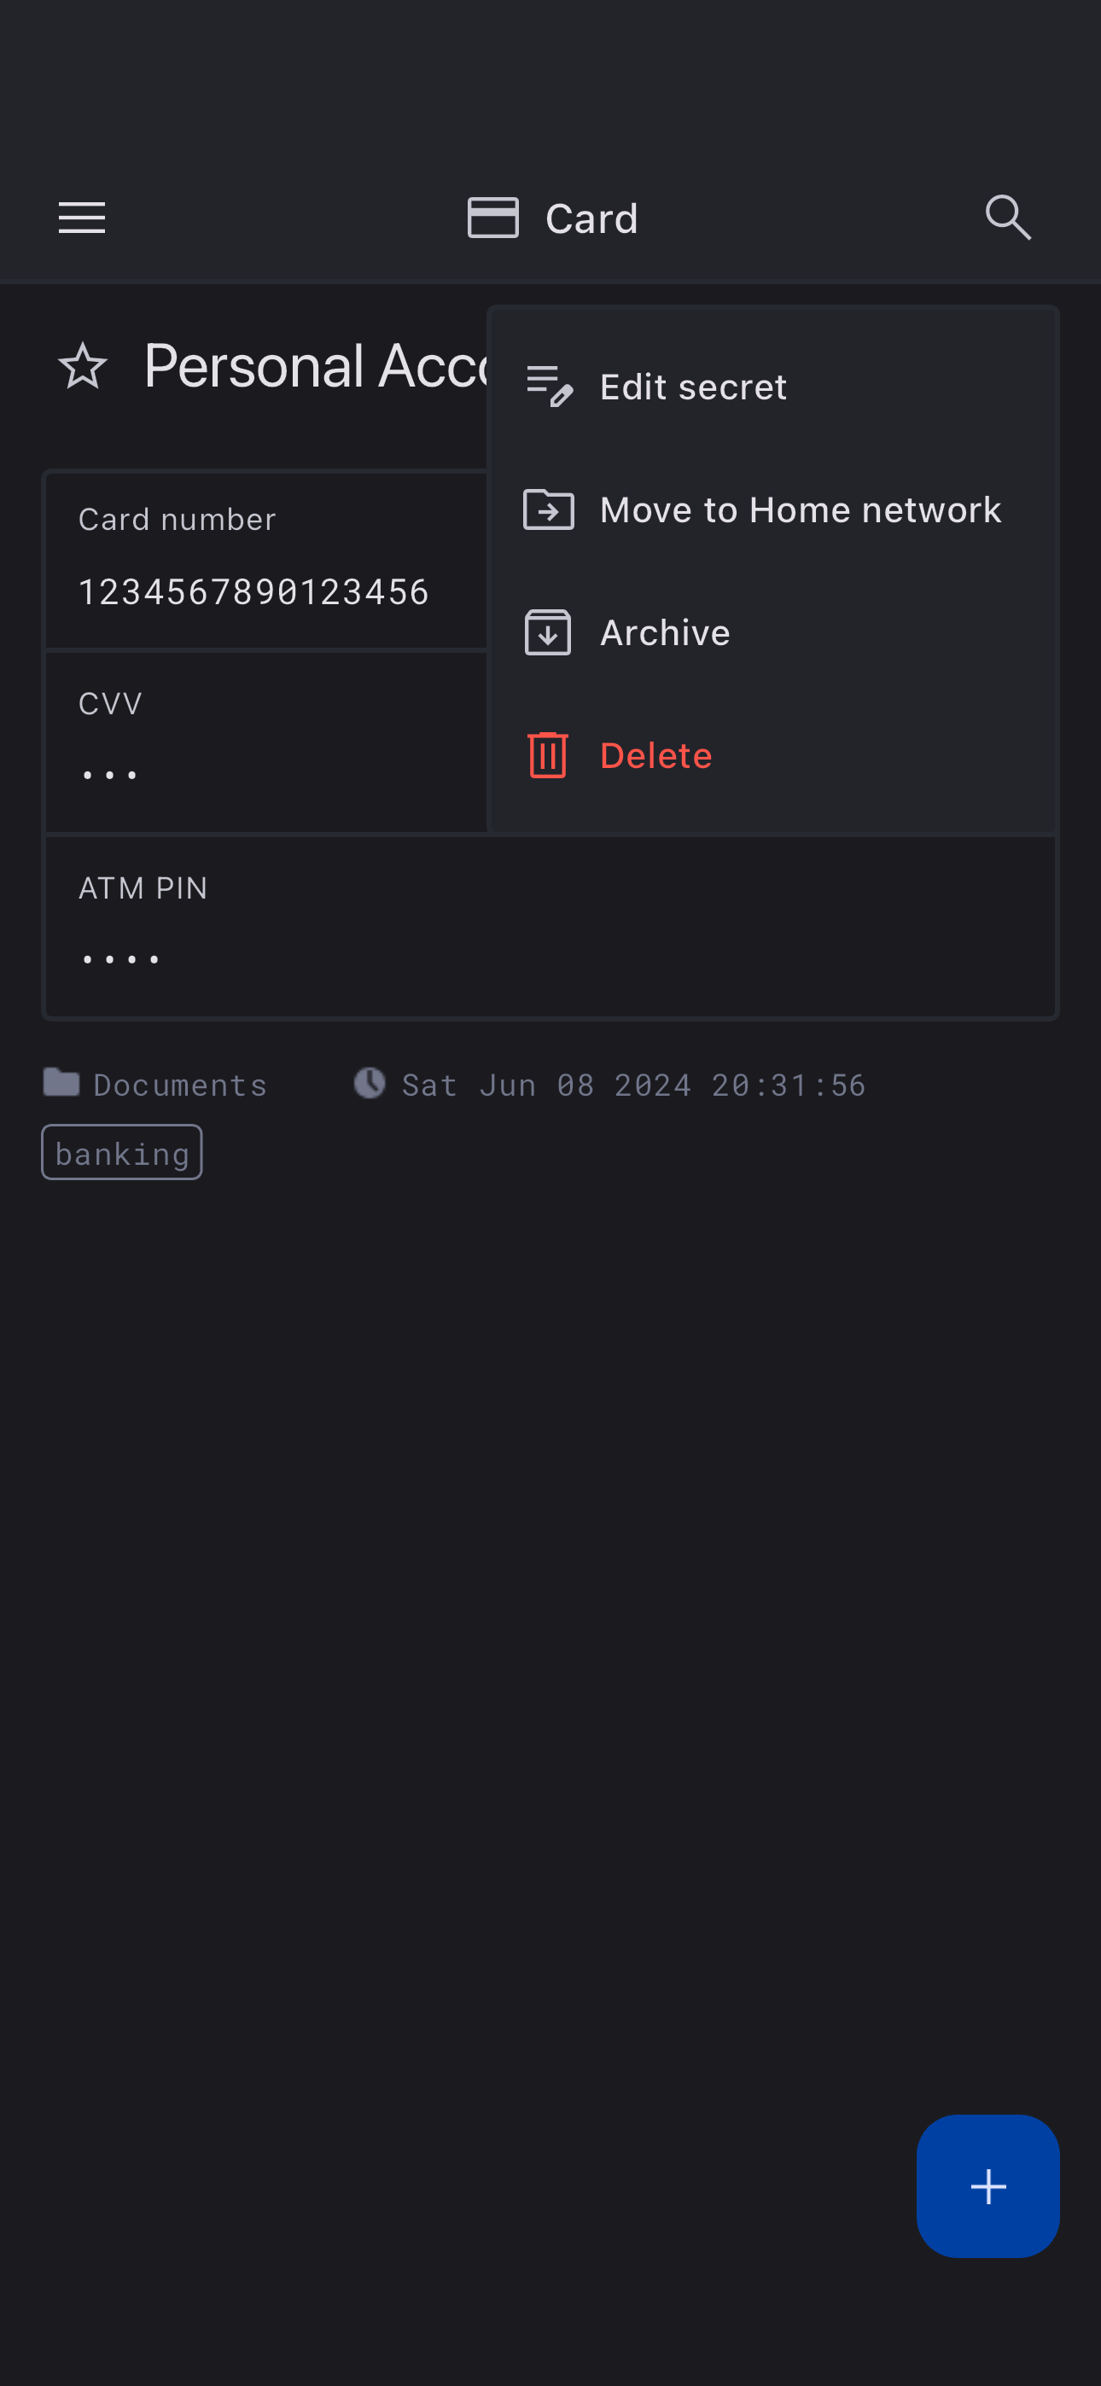Click the edit pencil icon
The width and height of the screenshot is (1101, 2386).
click(548, 387)
